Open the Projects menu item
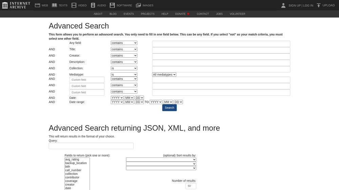The image size is (339, 190). point(148,14)
